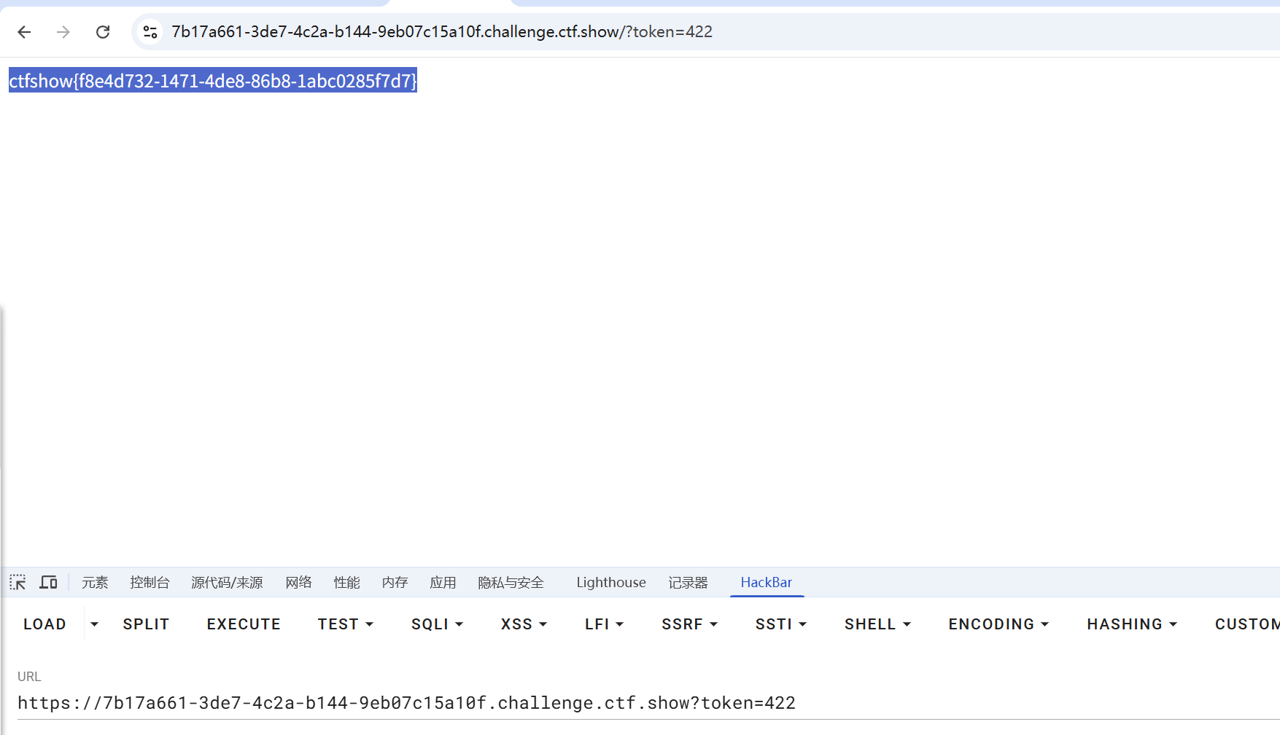This screenshot has height=735, width=1280.
Task: Expand the XSS payload menu
Action: (524, 624)
